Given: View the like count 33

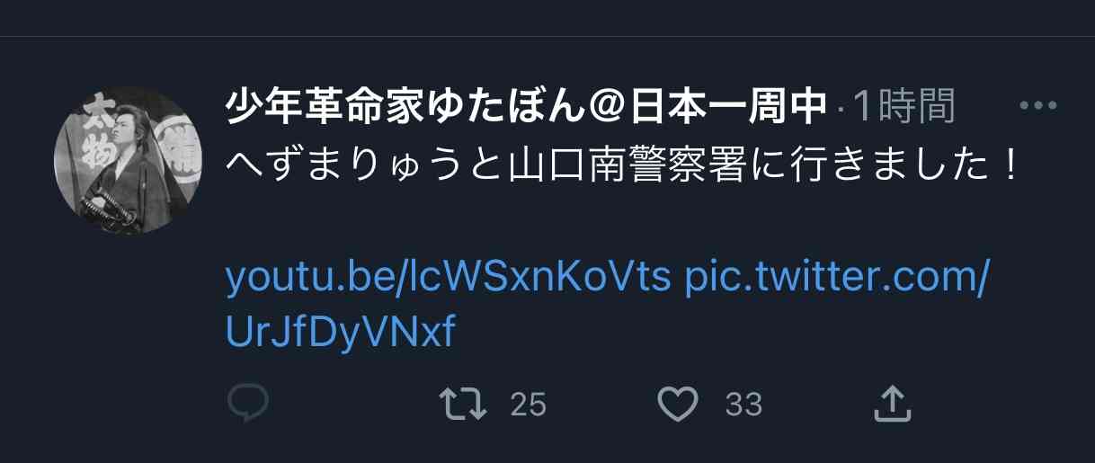Looking at the screenshot, I should (x=743, y=405).
